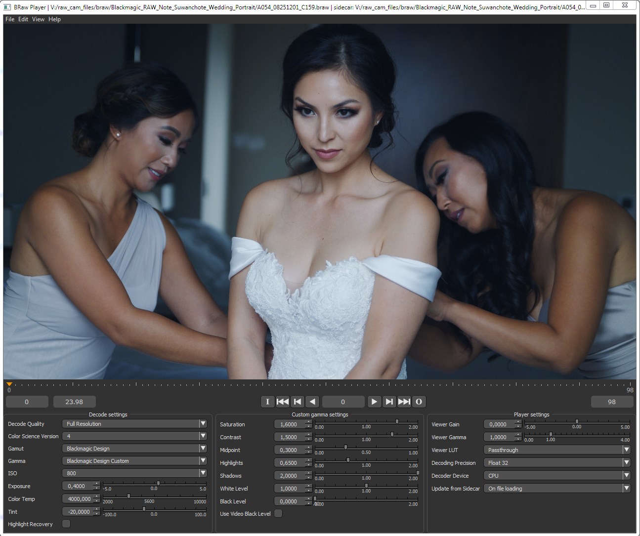Open the File menu
Screen dimensions: 640x536
pos(10,19)
